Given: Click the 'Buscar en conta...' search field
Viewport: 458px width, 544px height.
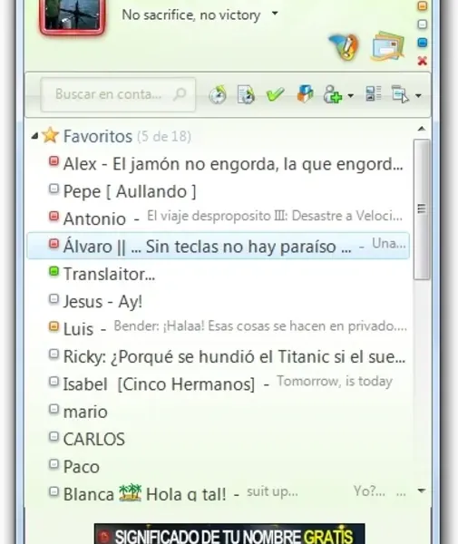Looking at the screenshot, I should [x=118, y=94].
